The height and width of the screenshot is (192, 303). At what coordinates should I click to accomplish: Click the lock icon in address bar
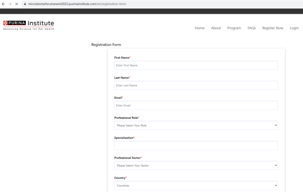tap(25, 4)
